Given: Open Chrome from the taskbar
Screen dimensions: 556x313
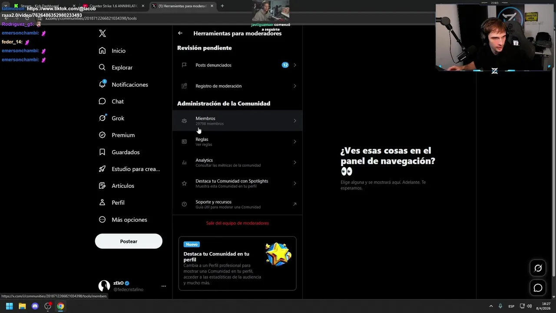Looking at the screenshot, I should click(x=60, y=306).
